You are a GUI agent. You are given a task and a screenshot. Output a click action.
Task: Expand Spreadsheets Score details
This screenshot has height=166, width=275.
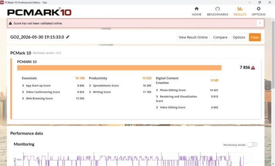point(90,85)
